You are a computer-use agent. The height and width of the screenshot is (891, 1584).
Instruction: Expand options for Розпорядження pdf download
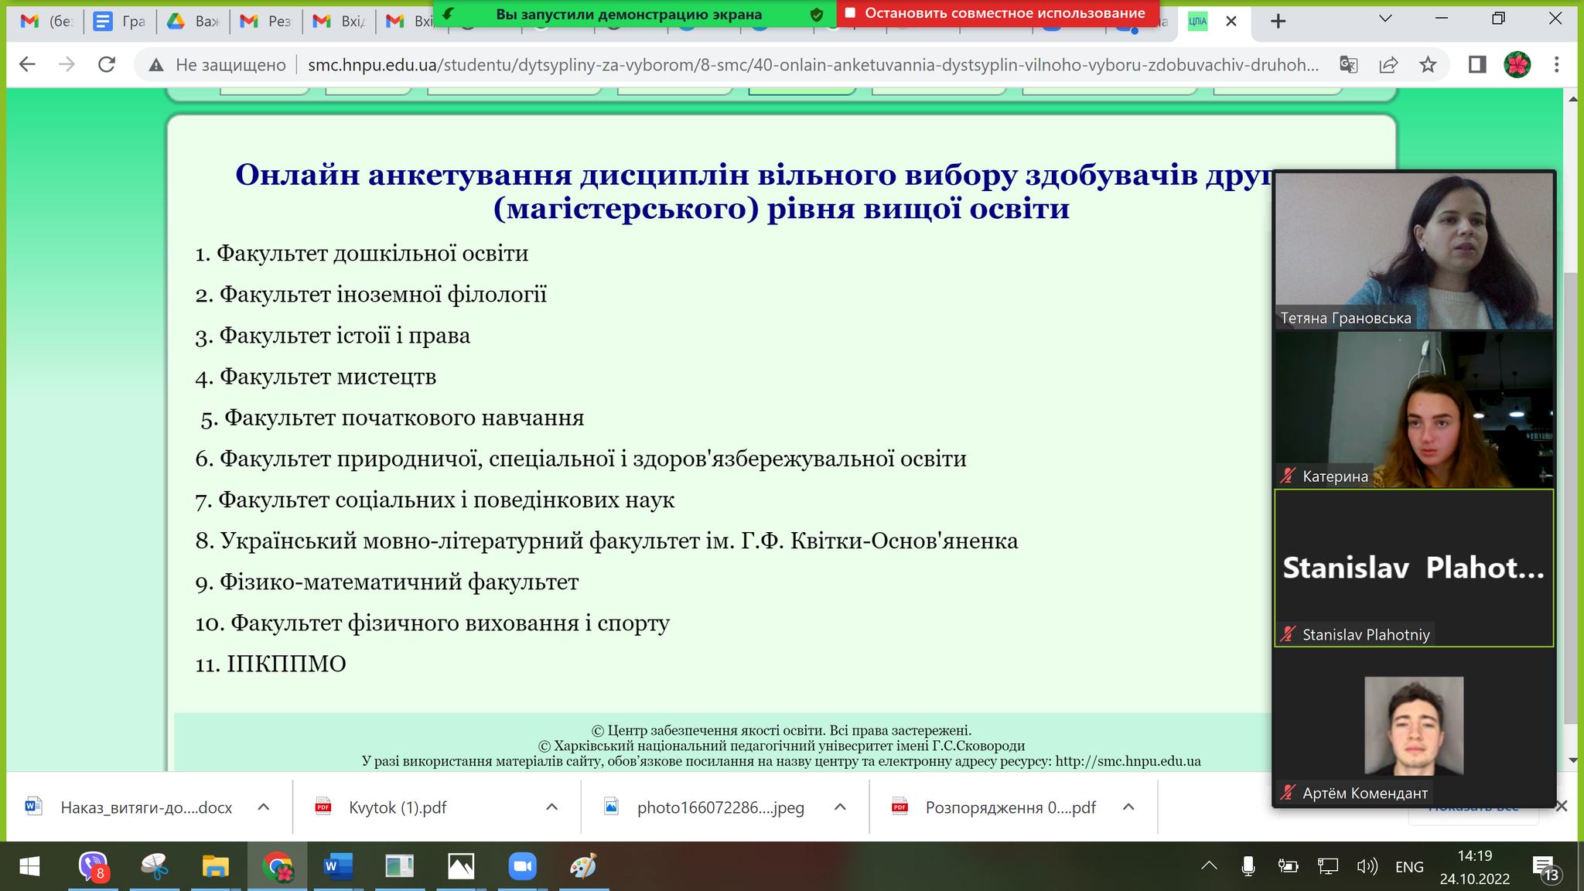[1128, 807]
